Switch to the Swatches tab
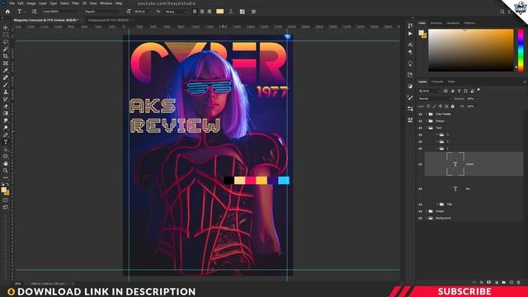This screenshot has width=528, height=297. pyautogui.click(x=436, y=23)
